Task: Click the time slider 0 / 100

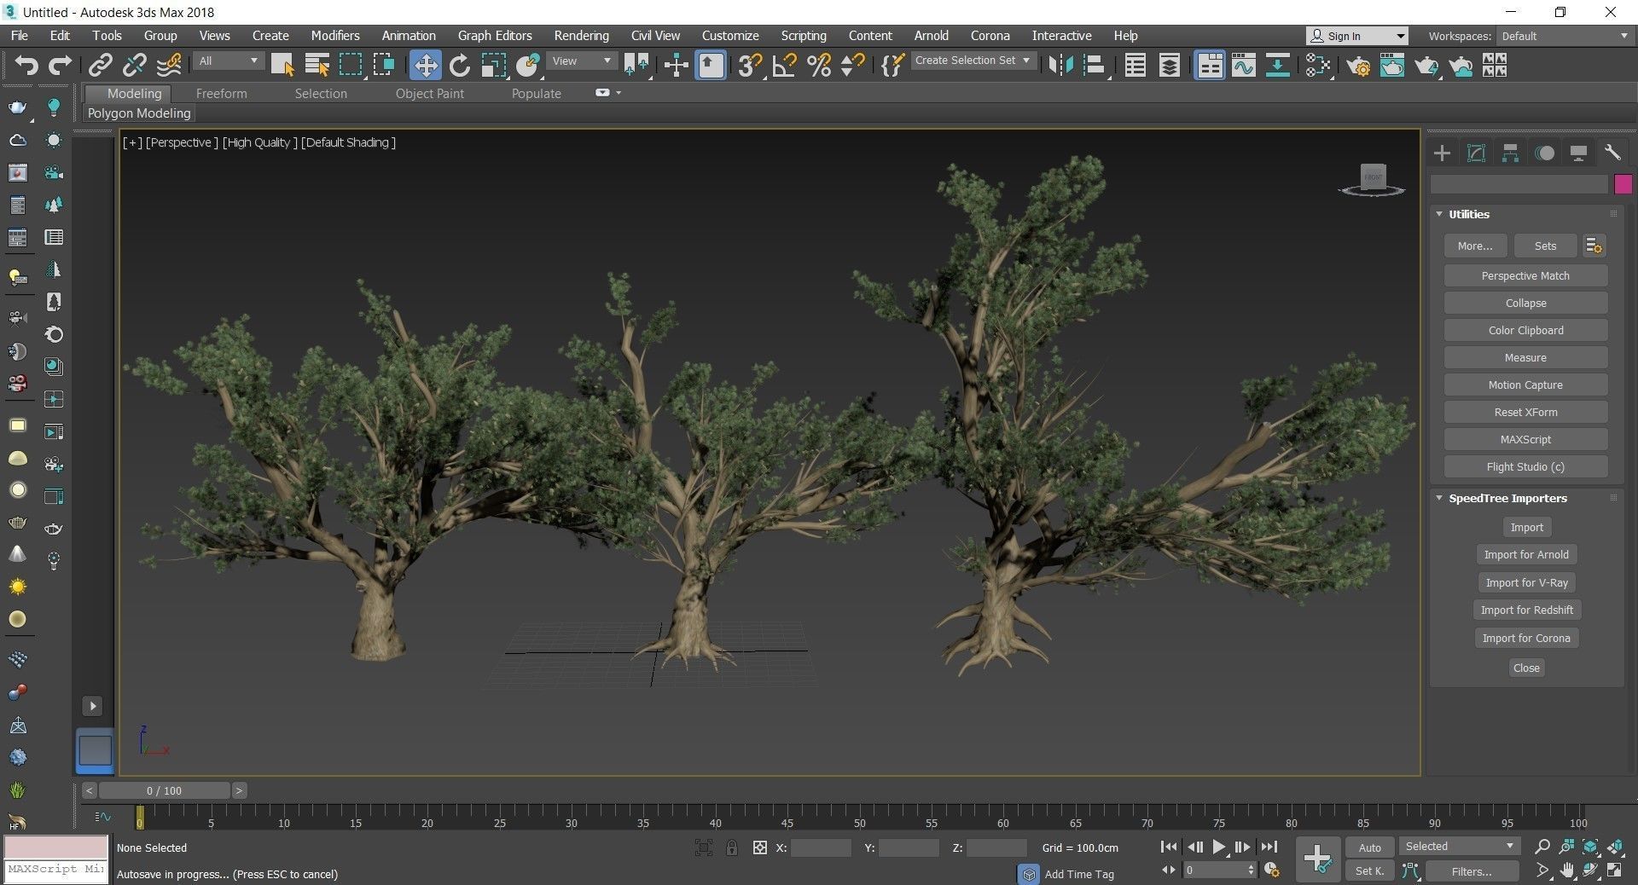Action: (x=164, y=790)
